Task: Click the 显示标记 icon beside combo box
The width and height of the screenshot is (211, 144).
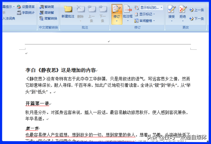Action: coord(136,8)
